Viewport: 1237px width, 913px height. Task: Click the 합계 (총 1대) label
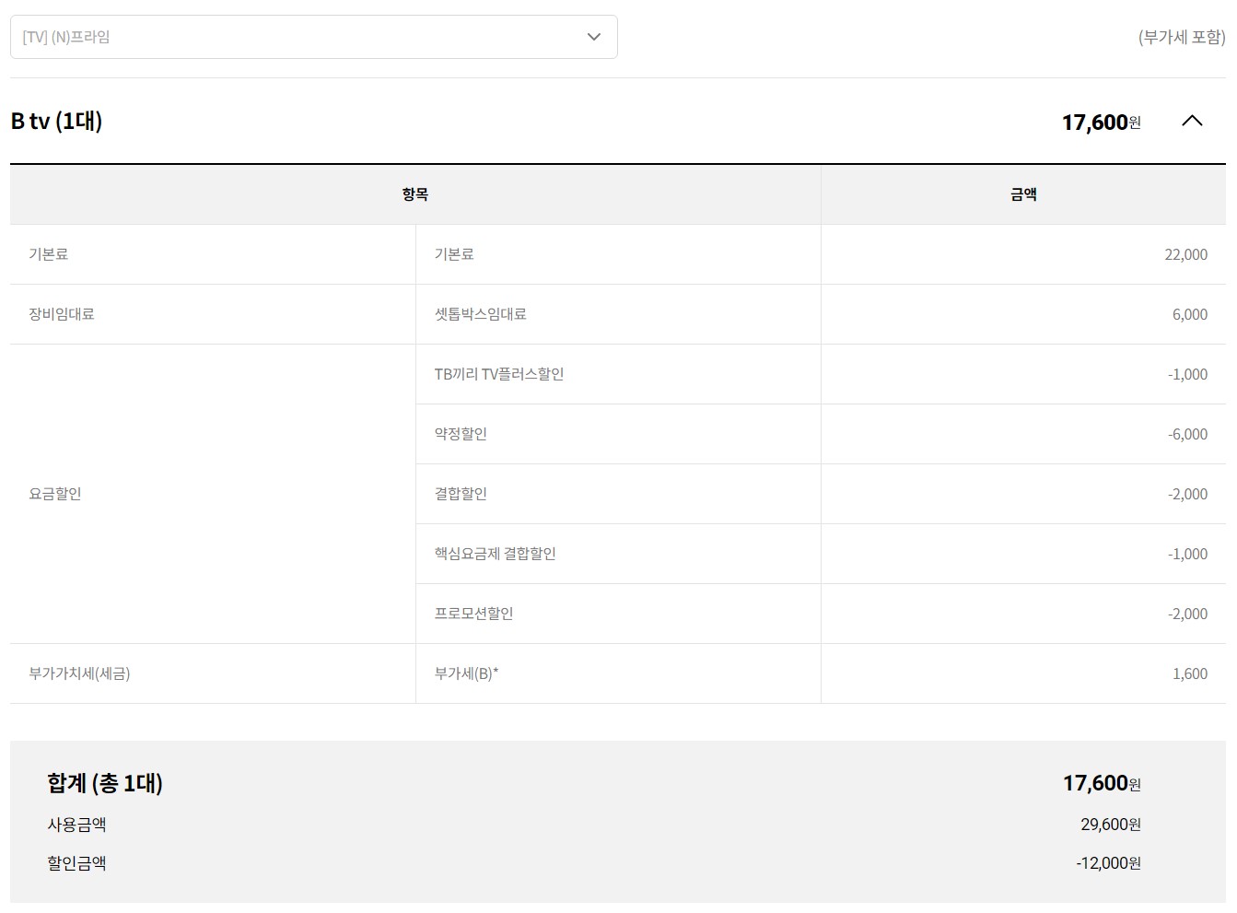point(105,783)
